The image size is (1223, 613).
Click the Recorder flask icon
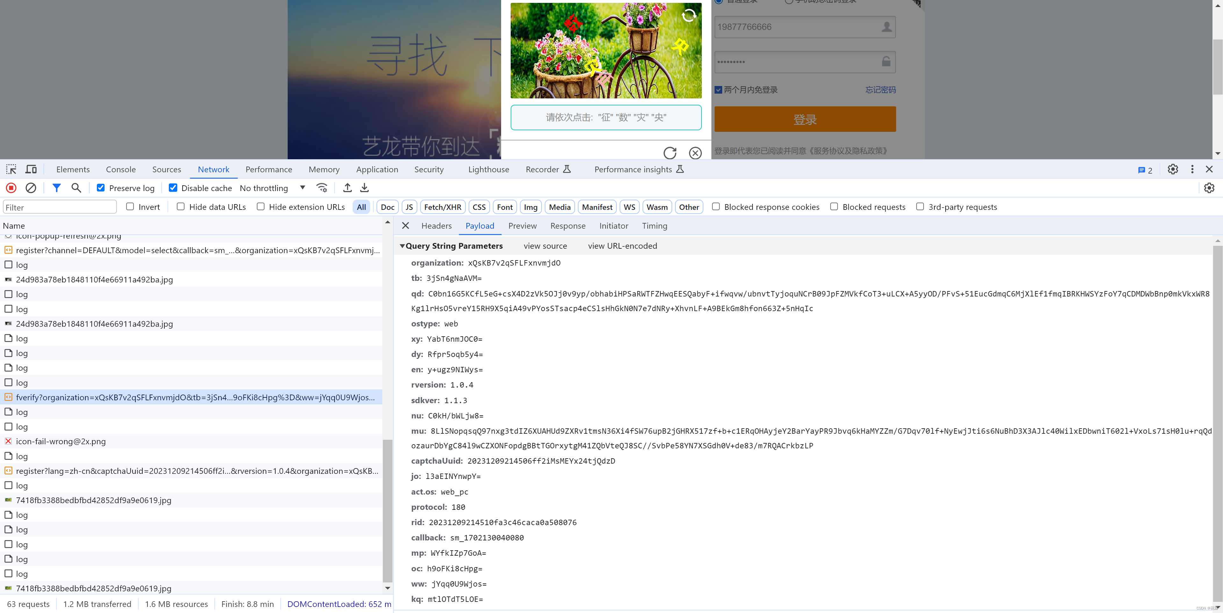coord(567,169)
